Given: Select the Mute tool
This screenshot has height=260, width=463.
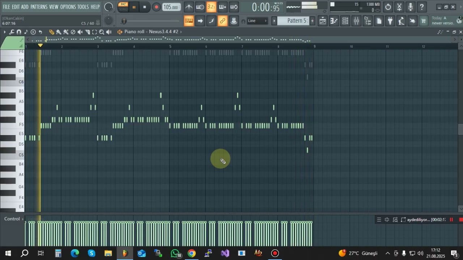Looking at the screenshot, I should (80, 32).
